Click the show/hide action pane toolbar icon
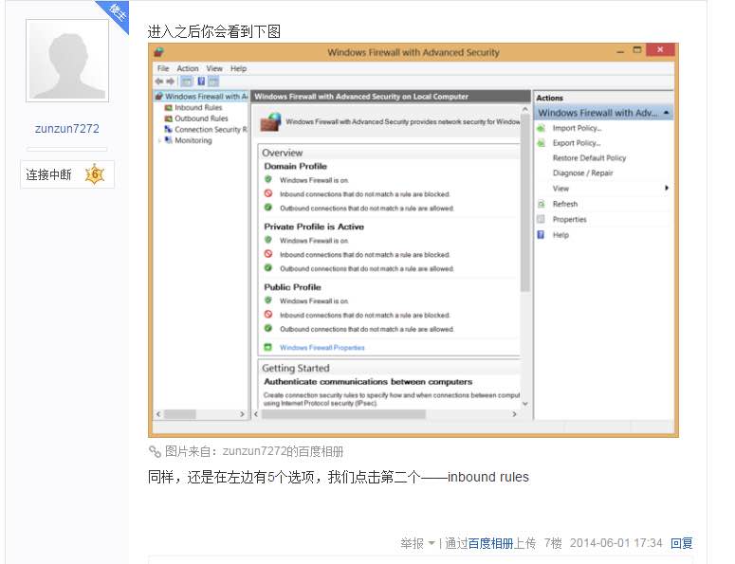 pyautogui.click(x=213, y=82)
